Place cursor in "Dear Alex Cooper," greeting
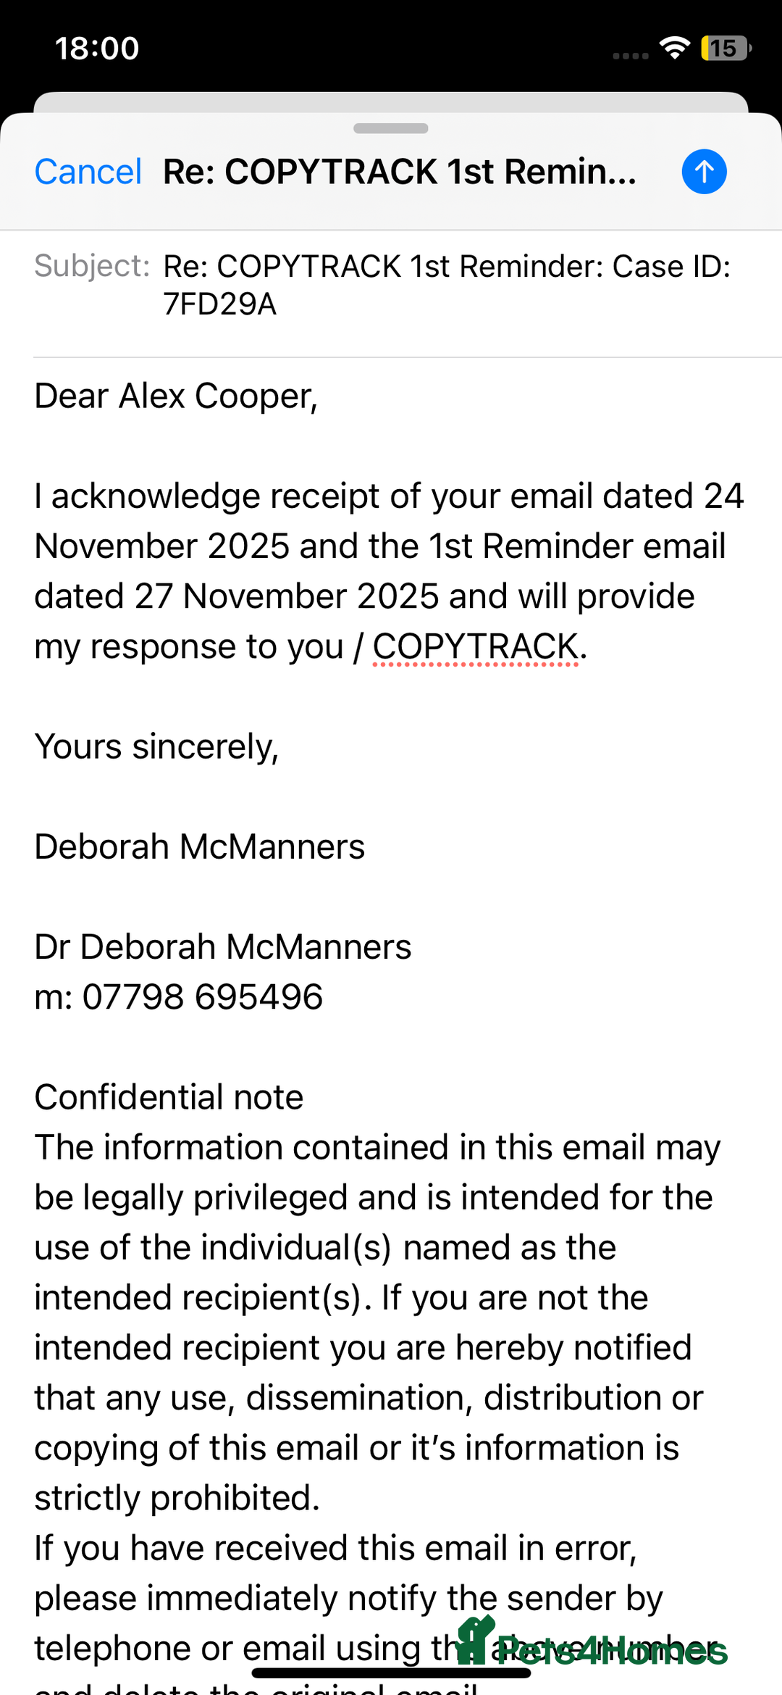The height and width of the screenshot is (1695, 782). [176, 396]
